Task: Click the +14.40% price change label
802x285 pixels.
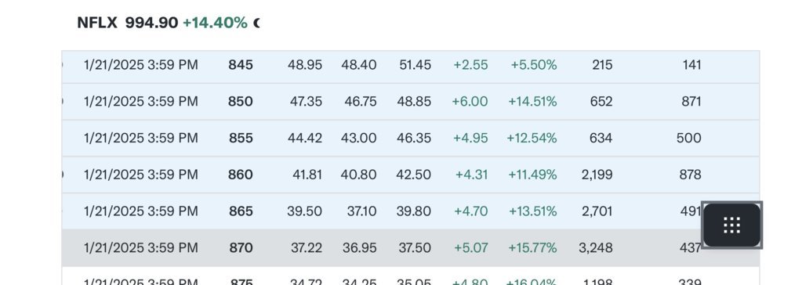Action: (215, 23)
